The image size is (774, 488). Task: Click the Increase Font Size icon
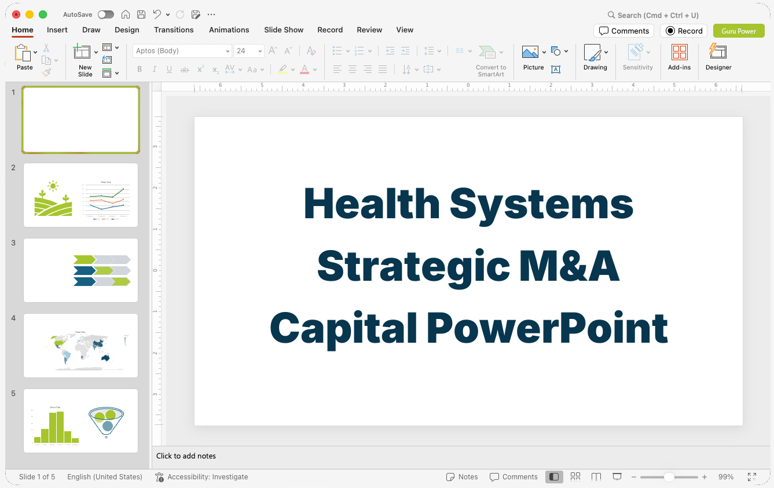pyautogui.click(x=273, y=51)
